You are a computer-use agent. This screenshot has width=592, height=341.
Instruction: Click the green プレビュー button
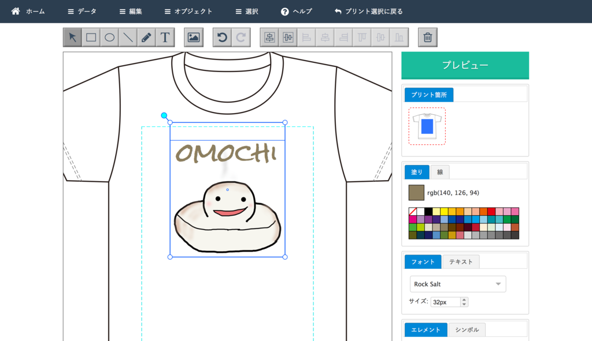coord(465,65)
